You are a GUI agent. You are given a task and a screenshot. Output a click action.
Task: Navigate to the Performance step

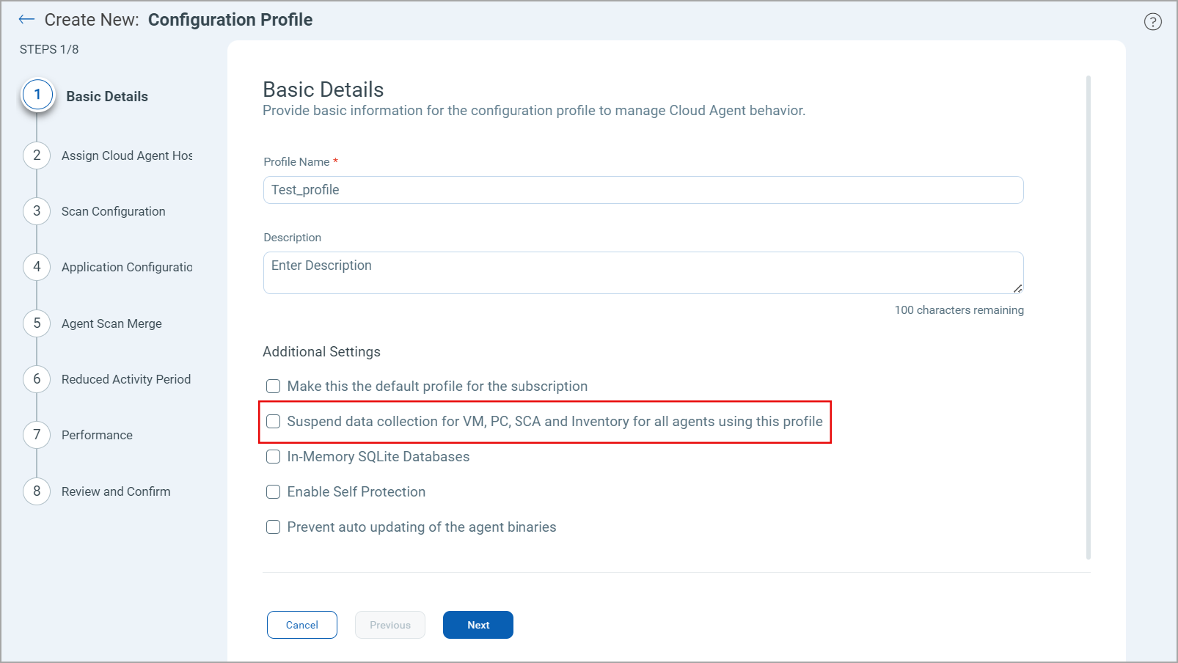pyautogui.click(x=37, y=434)
